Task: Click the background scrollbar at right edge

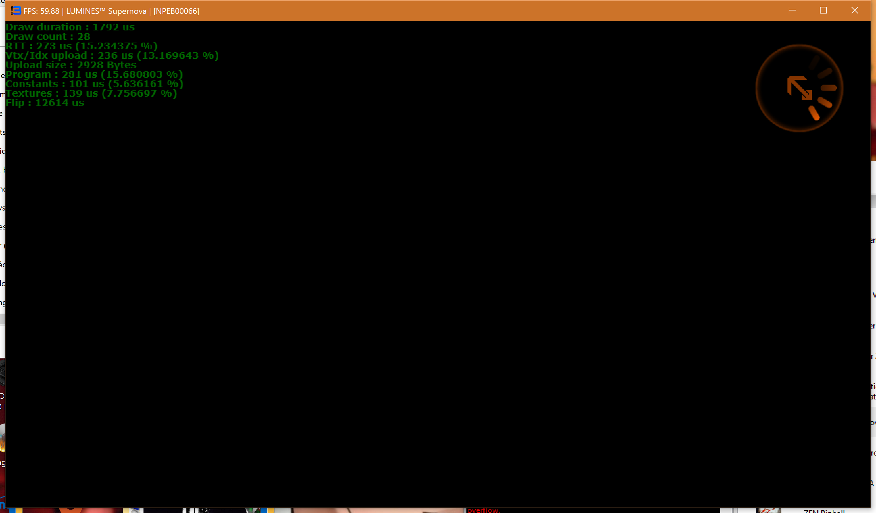Action: pyautogui.click(x=873, y=201)
